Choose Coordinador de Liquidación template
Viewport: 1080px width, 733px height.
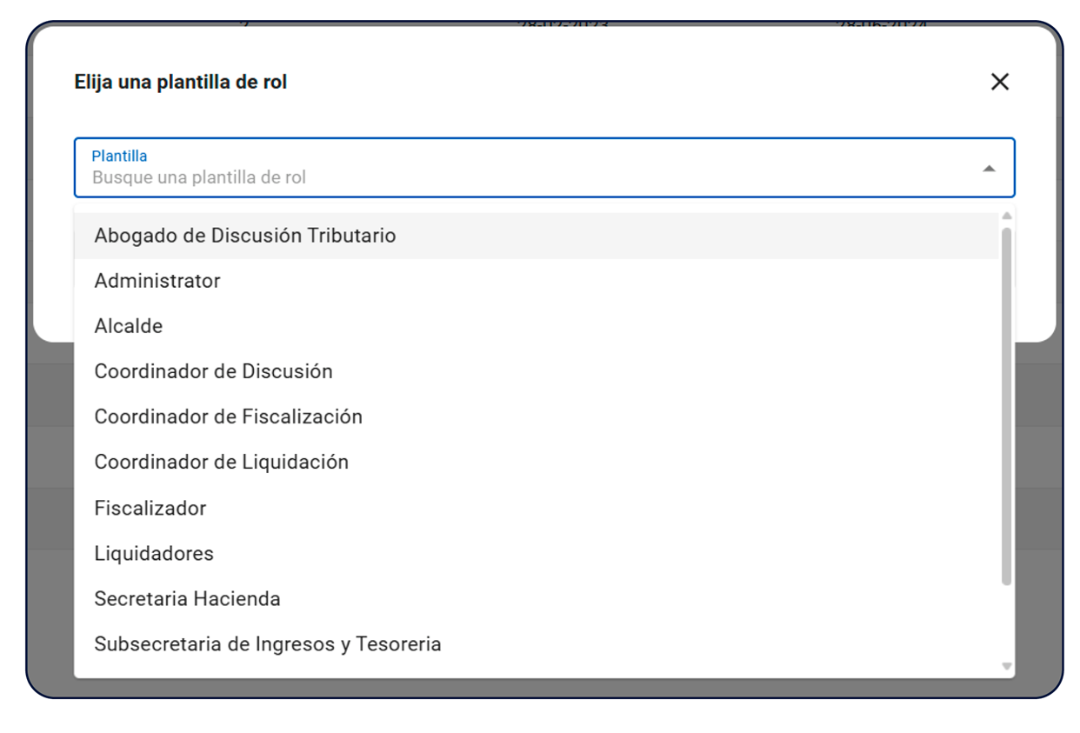[x=221, y=462]
